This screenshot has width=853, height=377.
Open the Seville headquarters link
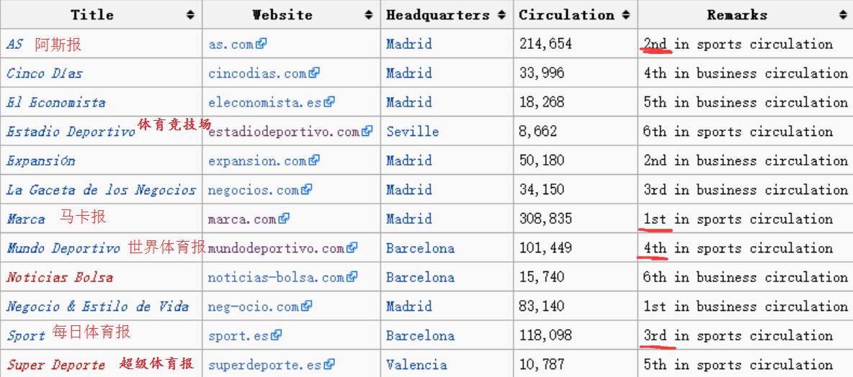(412, 132)
